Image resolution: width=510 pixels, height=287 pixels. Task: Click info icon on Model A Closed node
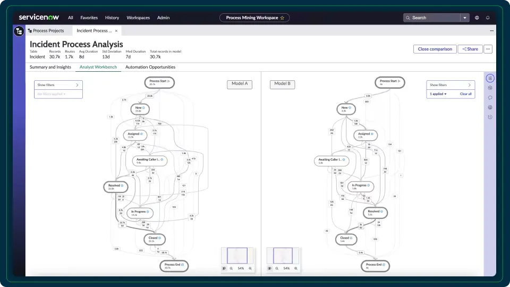pos(159,238)
